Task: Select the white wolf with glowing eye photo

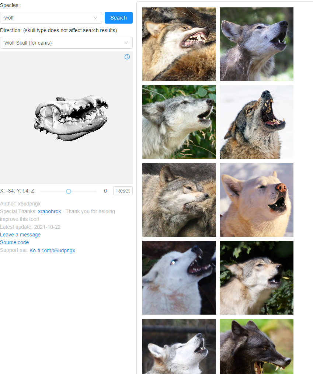Action: pyautogui.click(x=179, y=278)
